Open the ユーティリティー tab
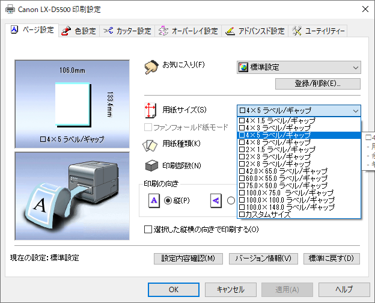 (x=318, y=31)
